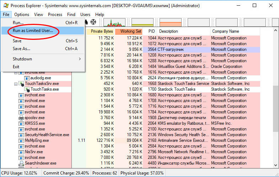Screen dimensions: 279x177
Task: Collapse the svchost.exe tree above audiodg.exe
Action: tap(16, 73)
